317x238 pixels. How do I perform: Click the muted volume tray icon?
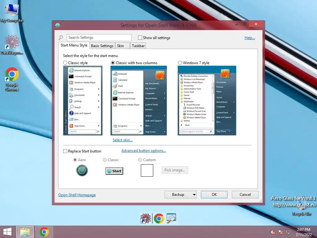273,232
